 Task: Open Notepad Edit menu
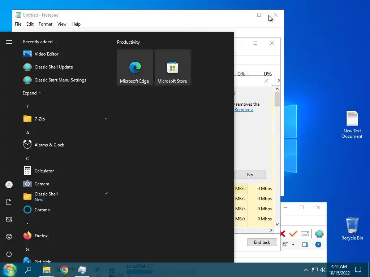(30, 24)
